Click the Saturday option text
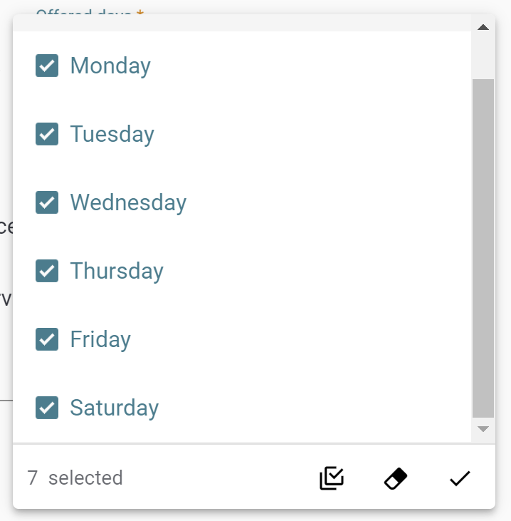The height and width of the screenshot is (521, 511). click(x=115, y=408)
